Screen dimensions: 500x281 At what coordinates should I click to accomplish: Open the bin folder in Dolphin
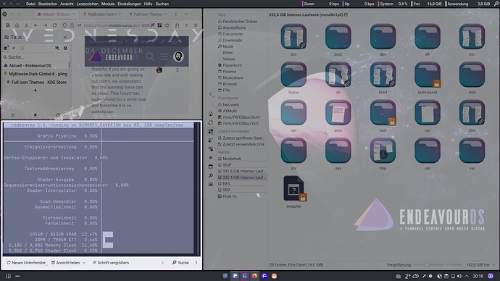point(293,37)
